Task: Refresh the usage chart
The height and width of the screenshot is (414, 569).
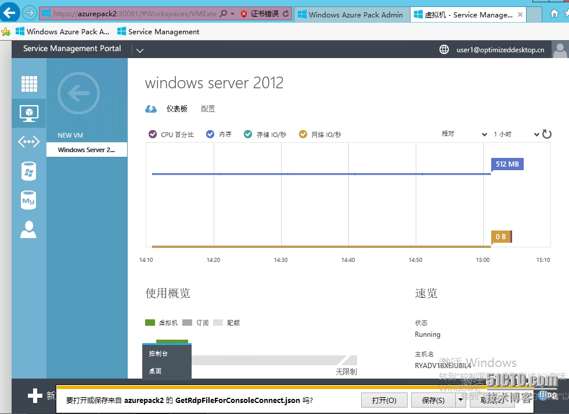Action: coord(547,134)
